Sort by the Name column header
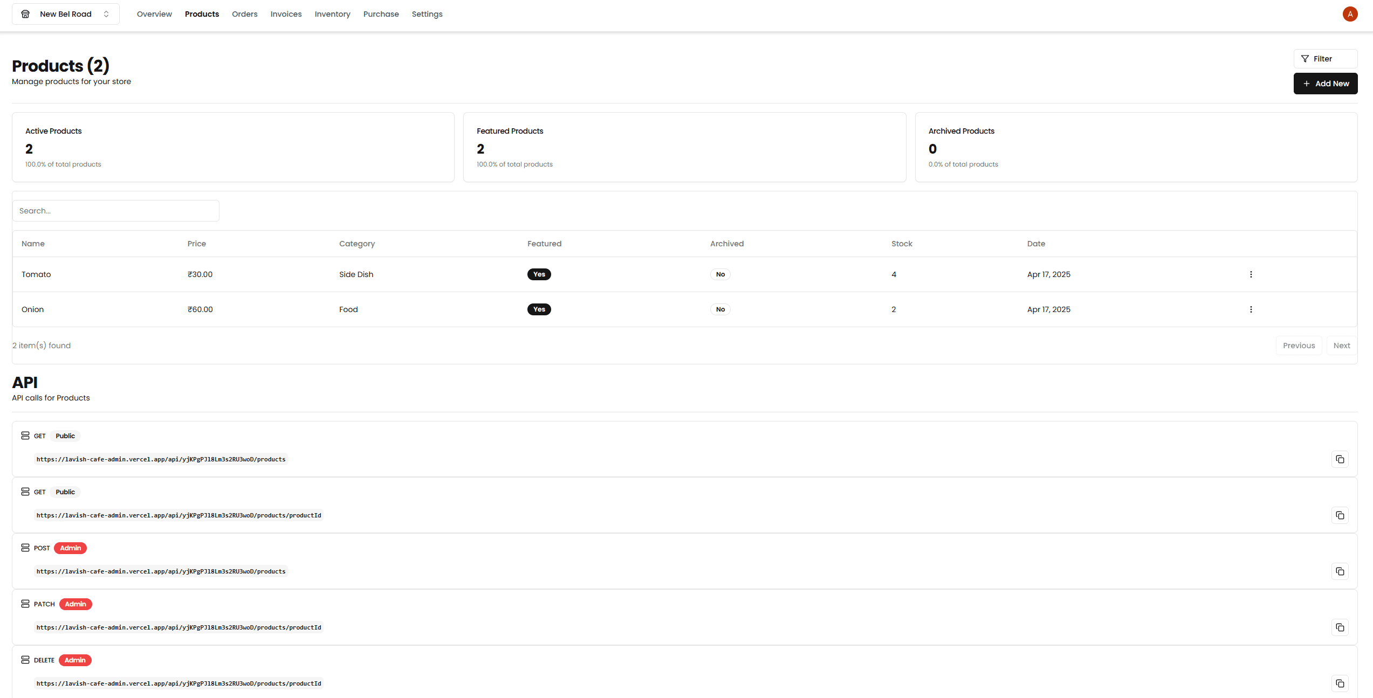This screenshot has width=1373, height=698. point(33,244)
